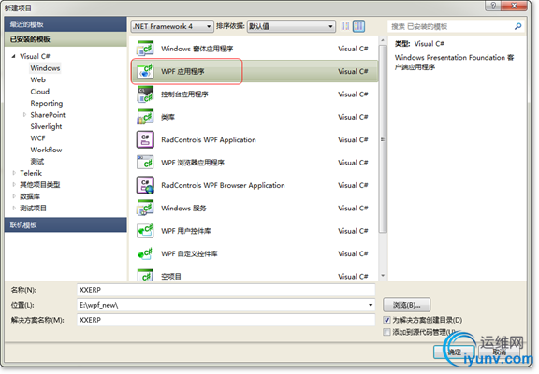Select 测试 under Visual C#
Screen dimensions: 539x374
[x=37, y=162]
